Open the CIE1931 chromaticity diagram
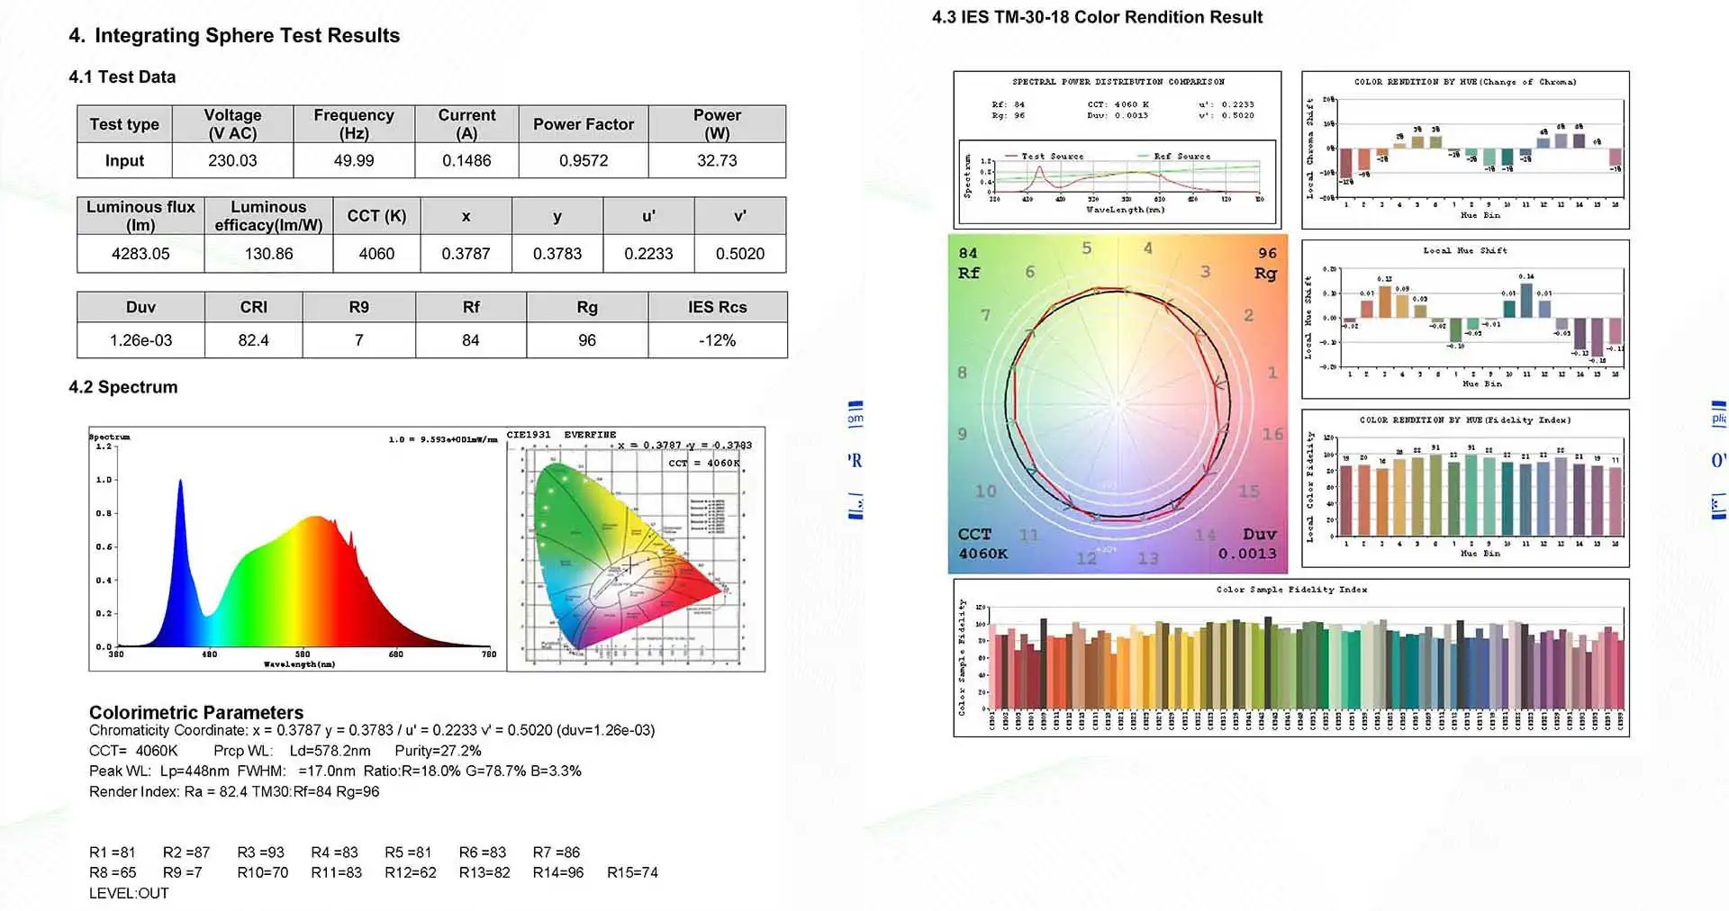Image resolution: width=1729 pixels, height=911 pixels. [636, 549]
